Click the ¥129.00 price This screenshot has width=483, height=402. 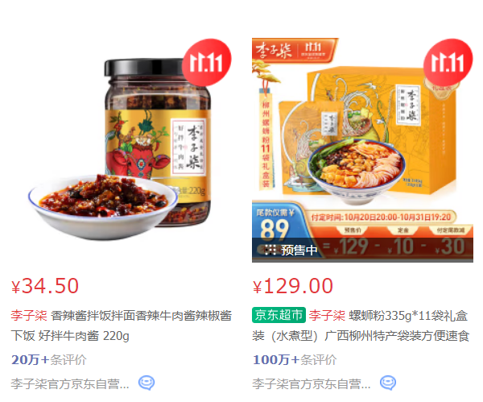(293, 286)
